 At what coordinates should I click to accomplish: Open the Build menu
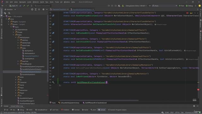point(42,2)
